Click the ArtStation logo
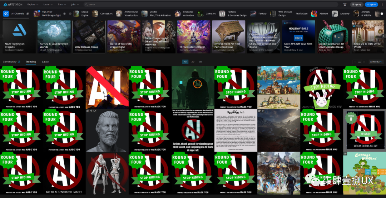The width and height of the screenshot is (386, 198). [x=12, y=4]
